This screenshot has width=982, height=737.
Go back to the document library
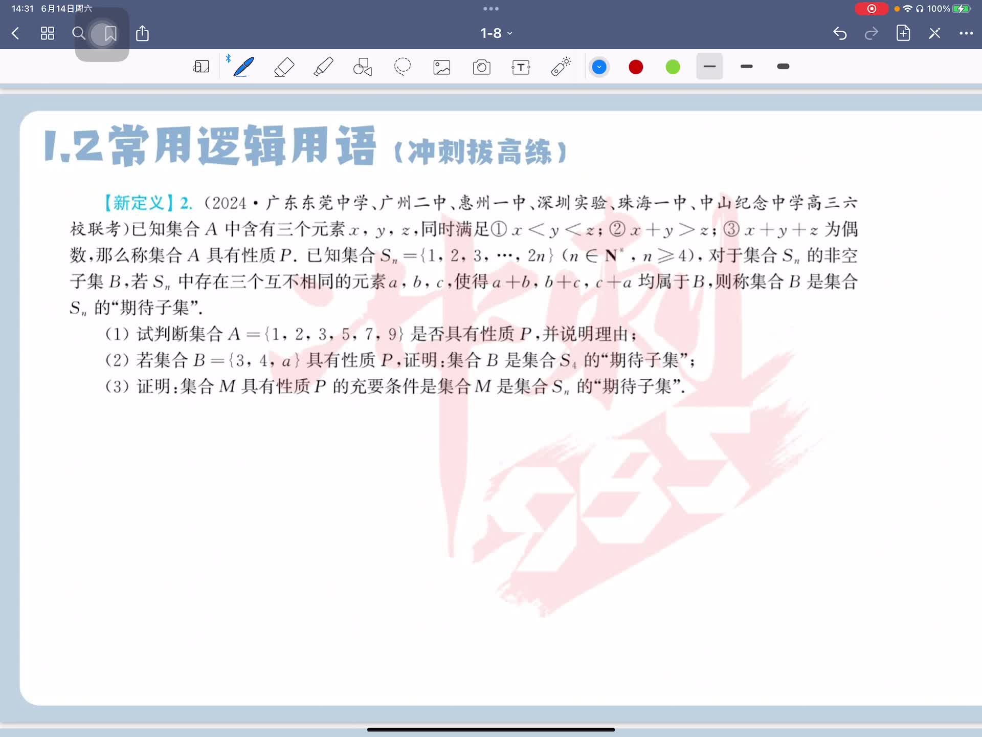15,33
